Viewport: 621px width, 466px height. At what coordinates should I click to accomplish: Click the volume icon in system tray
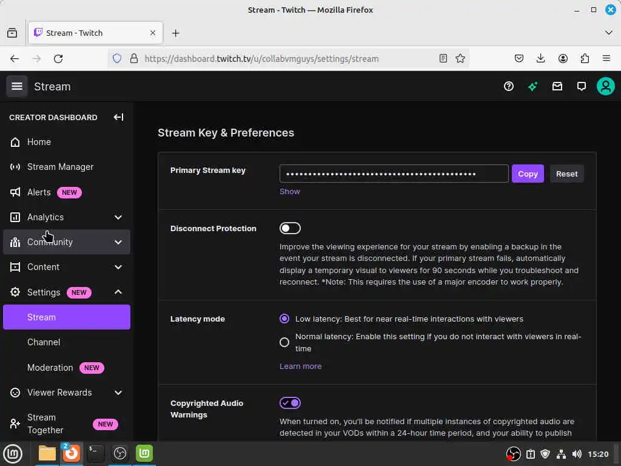577,454
